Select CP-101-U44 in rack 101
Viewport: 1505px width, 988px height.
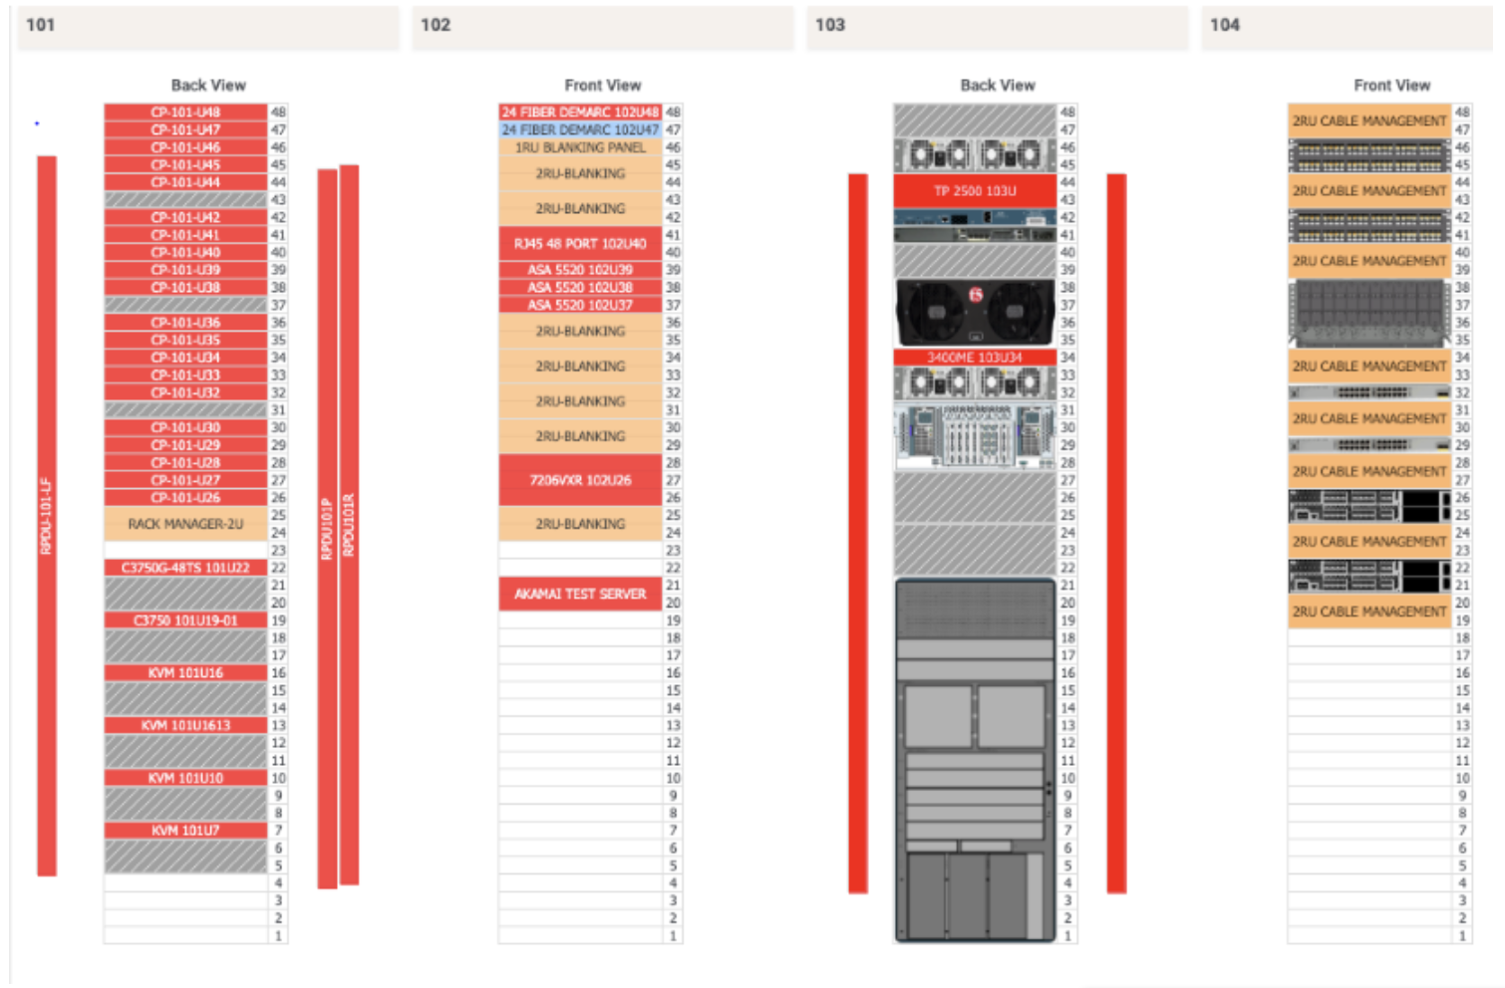coord(185,182)
